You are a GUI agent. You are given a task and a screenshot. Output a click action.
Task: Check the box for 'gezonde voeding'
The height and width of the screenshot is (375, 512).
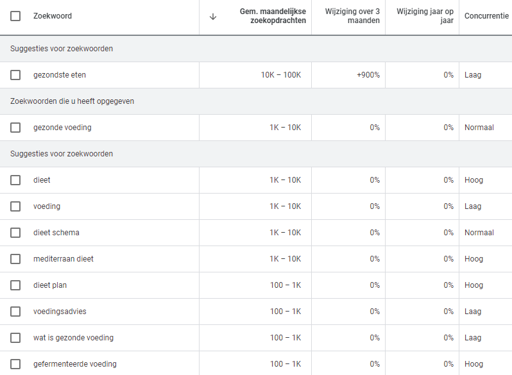pyautogui.click(x=15, y=128)
